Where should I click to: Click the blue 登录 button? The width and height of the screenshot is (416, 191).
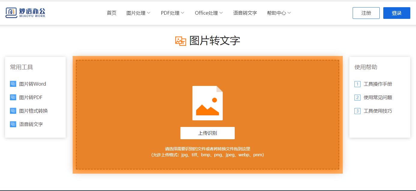(396, 13)
